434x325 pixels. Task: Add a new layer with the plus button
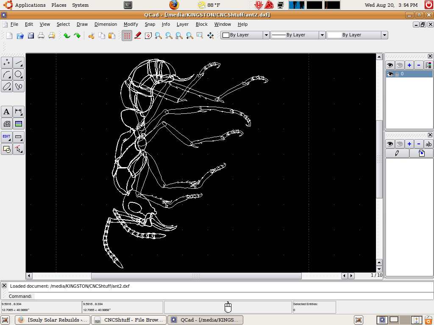(x=409, y=65)
